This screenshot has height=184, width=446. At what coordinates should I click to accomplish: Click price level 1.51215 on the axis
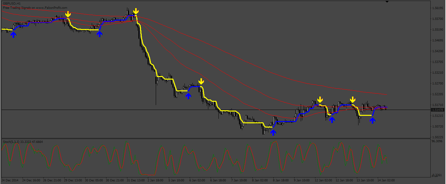(x=437, y=116)
